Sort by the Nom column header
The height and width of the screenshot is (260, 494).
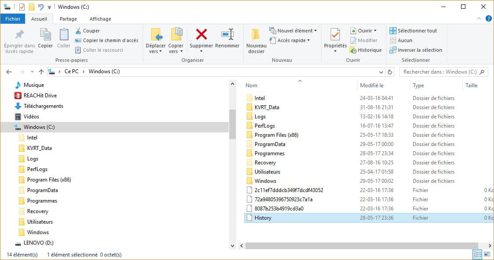(x=251, y=85)
